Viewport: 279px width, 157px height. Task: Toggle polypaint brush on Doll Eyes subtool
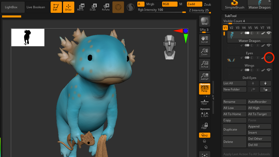pos(263,70)
